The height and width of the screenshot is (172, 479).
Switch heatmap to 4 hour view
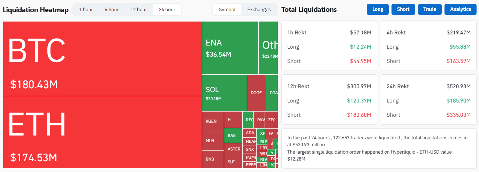(112, 9)
